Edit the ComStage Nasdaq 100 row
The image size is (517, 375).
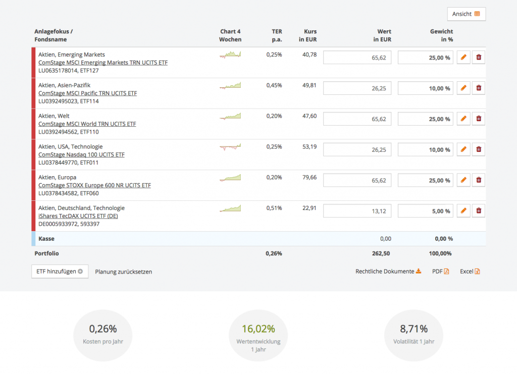[x=463, y=149]
